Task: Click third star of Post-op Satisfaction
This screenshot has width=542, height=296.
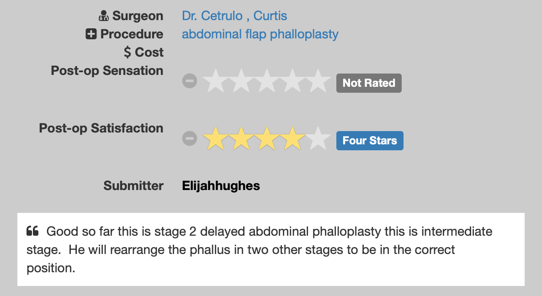Action: pos(266,139)
